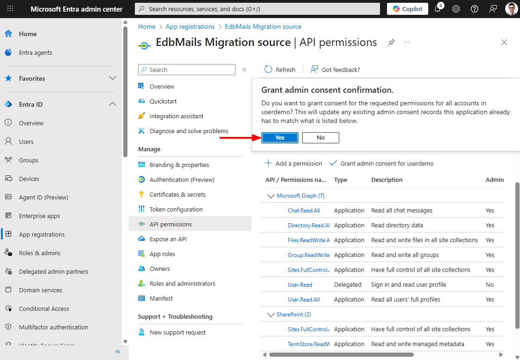Image resolution: width=520 pixels, height=360 pixels.
Task: Click the feedback icon in the top bar
Action: point(493,9)
